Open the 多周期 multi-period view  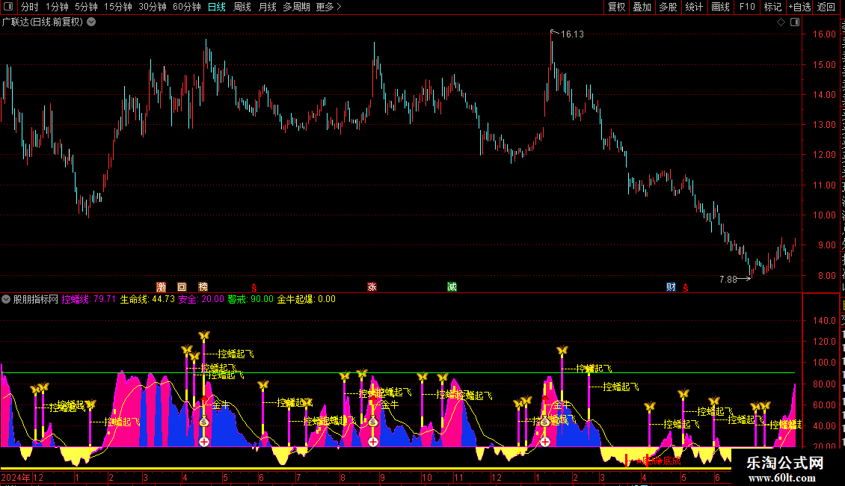point(296,7)
